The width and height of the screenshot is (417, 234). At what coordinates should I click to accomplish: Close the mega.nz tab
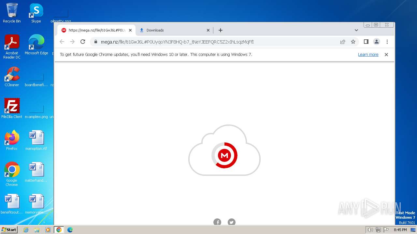point(130,30)
